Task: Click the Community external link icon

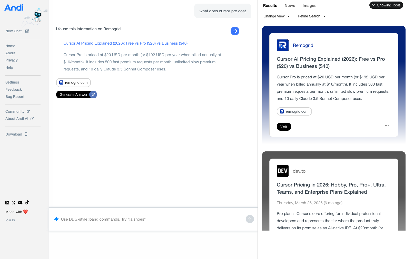Action: pyautogui.click(x=28, y=111)
